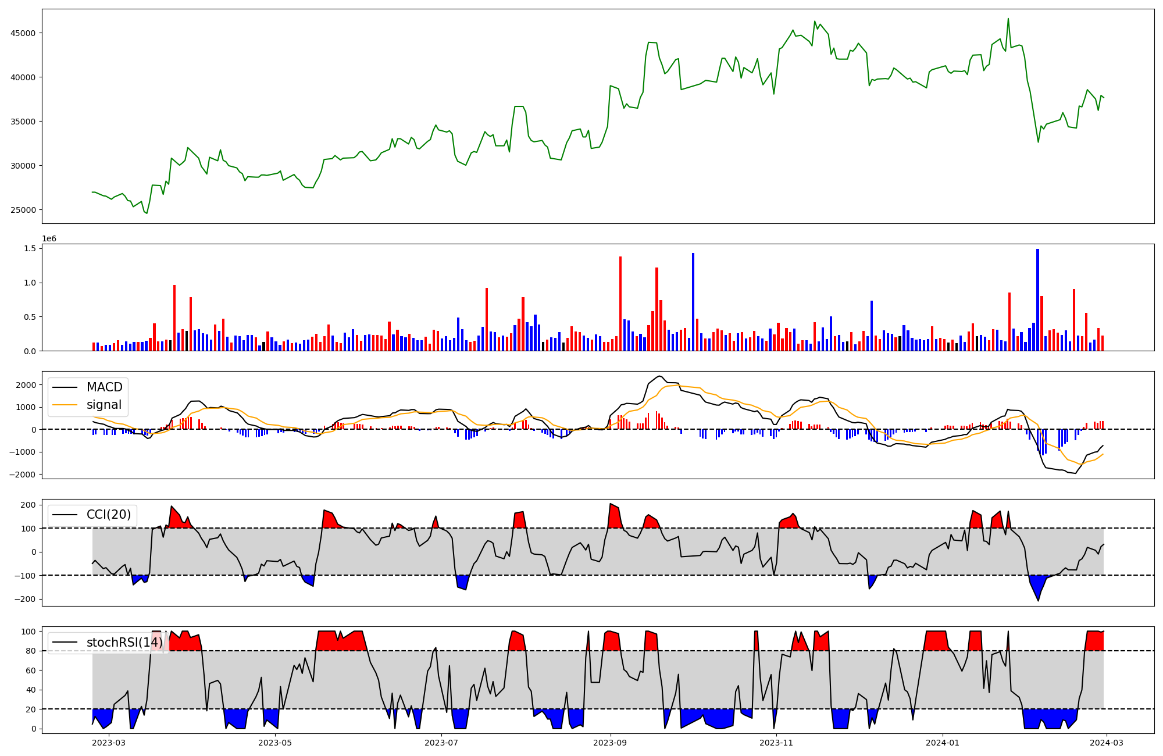Click the -200 label on the CCI axis
The image size is (1163, 756).
[x=25, y=599]
